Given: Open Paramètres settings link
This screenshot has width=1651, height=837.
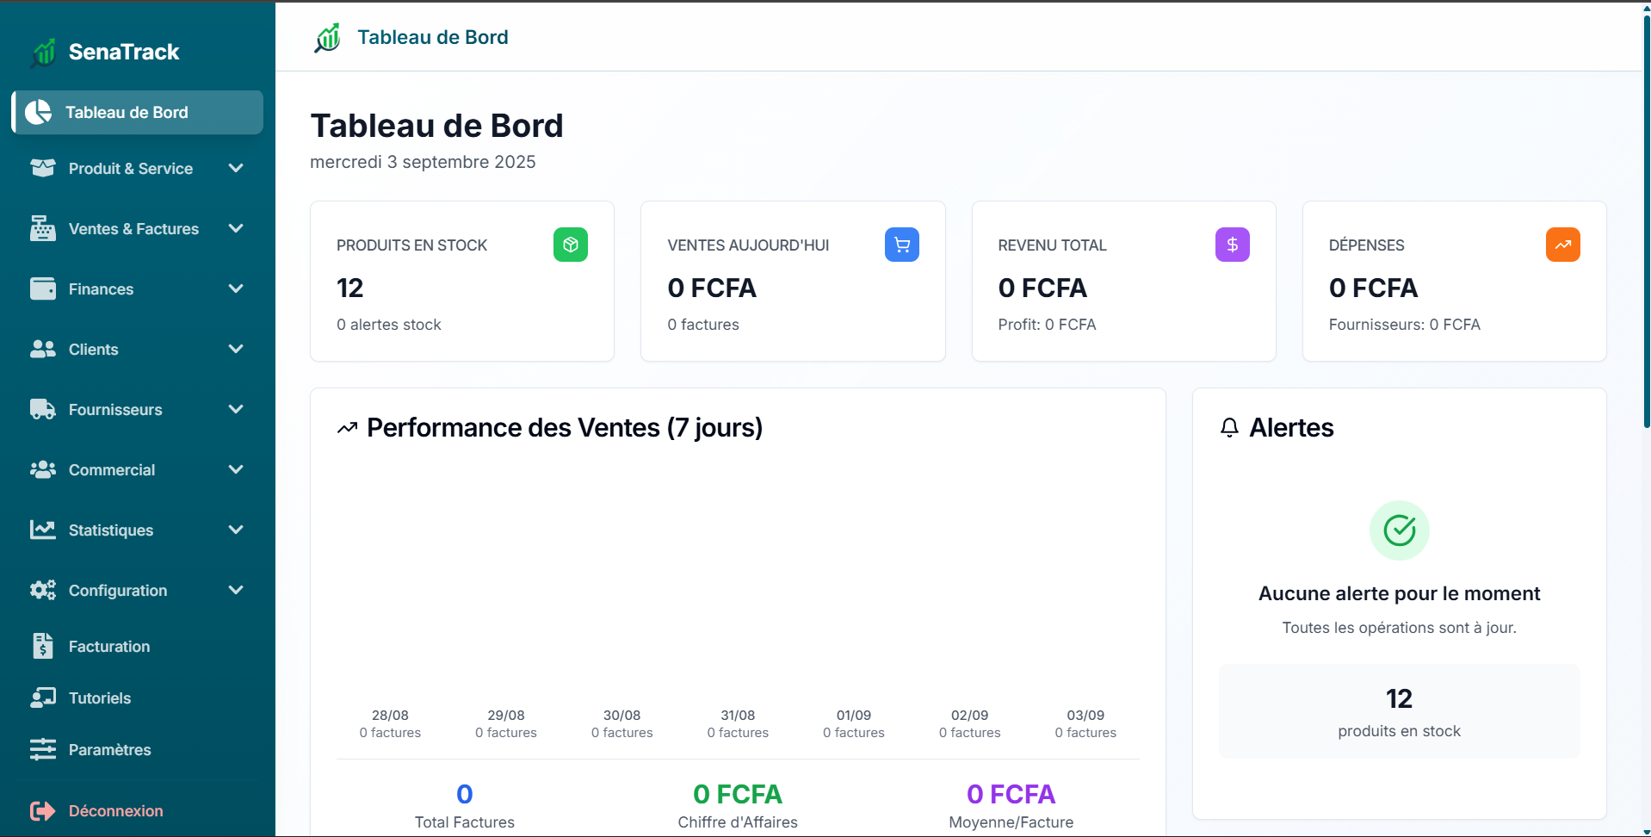Looking at the screenshot, I should point(109,750).
